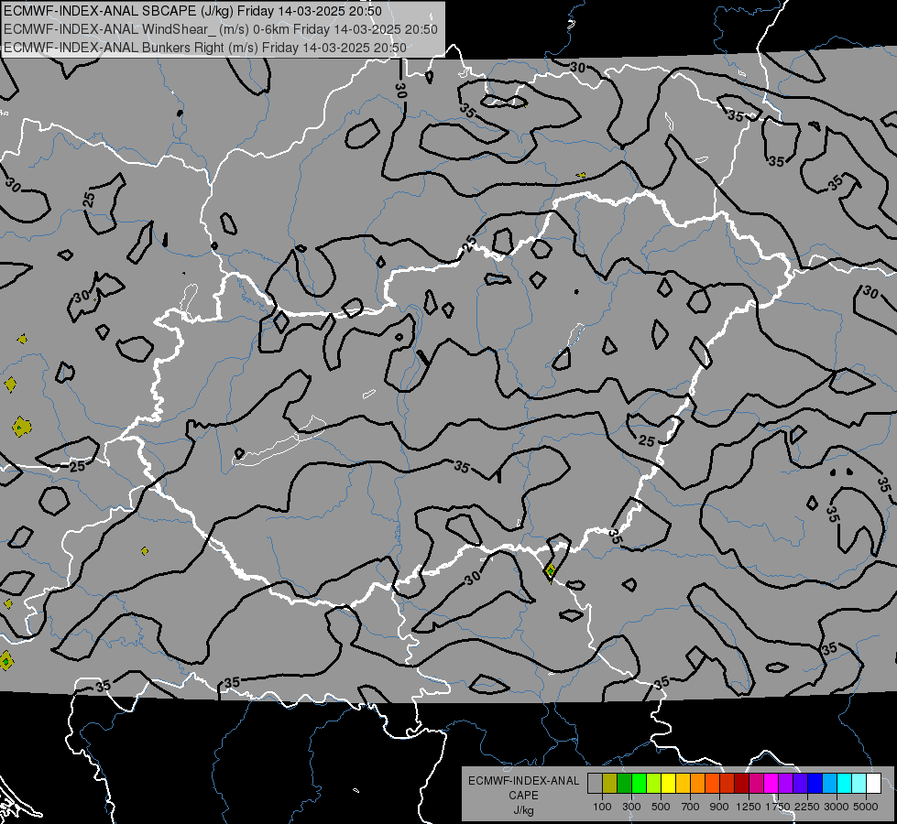Click the 700 legend value

point(691,807)
